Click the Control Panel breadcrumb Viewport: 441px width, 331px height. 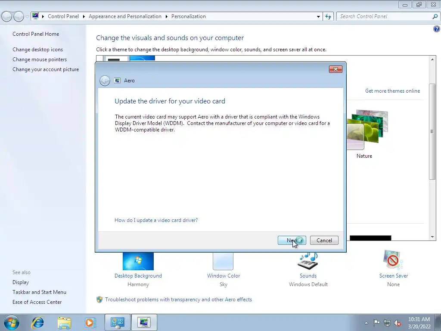tap(63, 16)
